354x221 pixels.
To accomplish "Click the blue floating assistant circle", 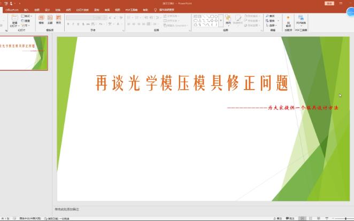I will tap(351, 12).
